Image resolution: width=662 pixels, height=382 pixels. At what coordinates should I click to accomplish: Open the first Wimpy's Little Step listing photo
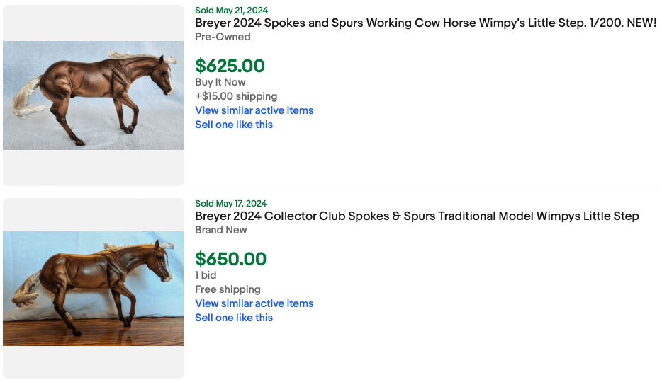tap(93, 95)
